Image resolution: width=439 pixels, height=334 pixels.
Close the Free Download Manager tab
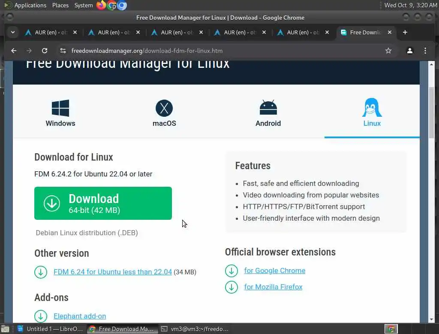[389, 32]
